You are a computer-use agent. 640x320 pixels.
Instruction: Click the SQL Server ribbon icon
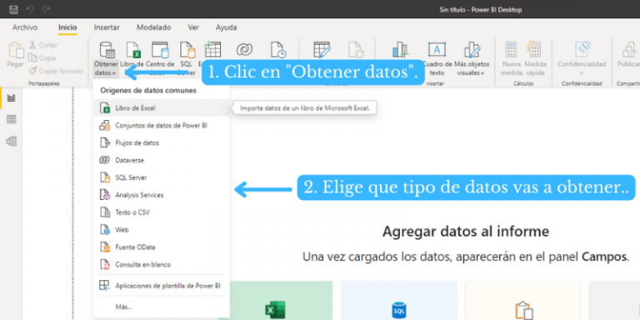click(x=187, y=50)
